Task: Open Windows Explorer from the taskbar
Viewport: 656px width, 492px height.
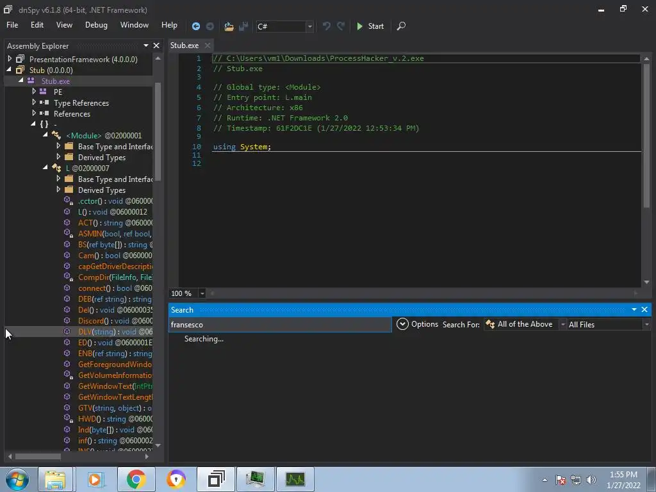Action: [55, 479]
